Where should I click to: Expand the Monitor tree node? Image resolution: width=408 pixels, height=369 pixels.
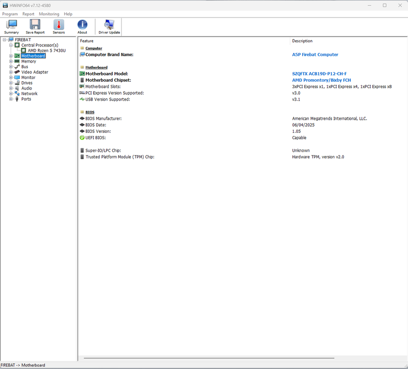tap(11, 78)
